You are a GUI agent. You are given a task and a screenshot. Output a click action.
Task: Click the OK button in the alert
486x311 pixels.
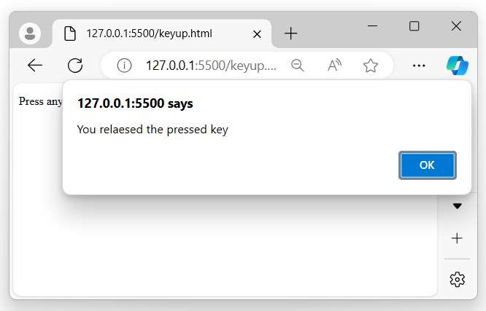428,165
